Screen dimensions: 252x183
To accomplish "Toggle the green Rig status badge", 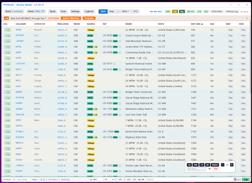I will pos(182,12).
